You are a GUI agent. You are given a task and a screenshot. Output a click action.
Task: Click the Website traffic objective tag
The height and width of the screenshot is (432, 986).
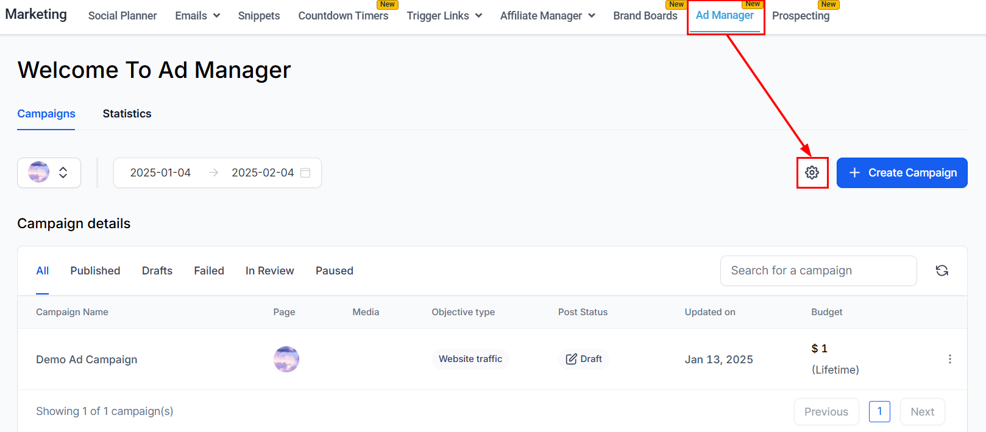click(x=470, y=359)
